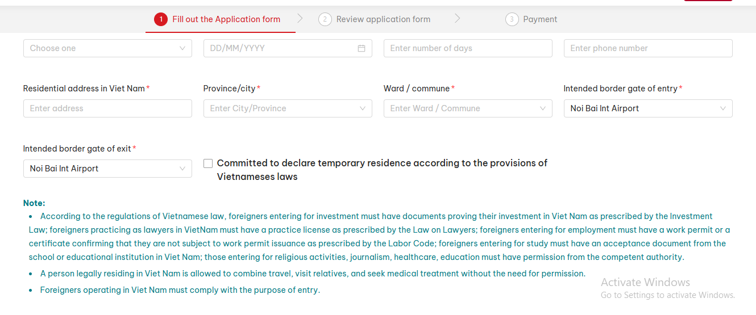The height and width of the screenshot is (315, 756).
Task: Click the 'Enter number of days' field
Action: [468, 48]
